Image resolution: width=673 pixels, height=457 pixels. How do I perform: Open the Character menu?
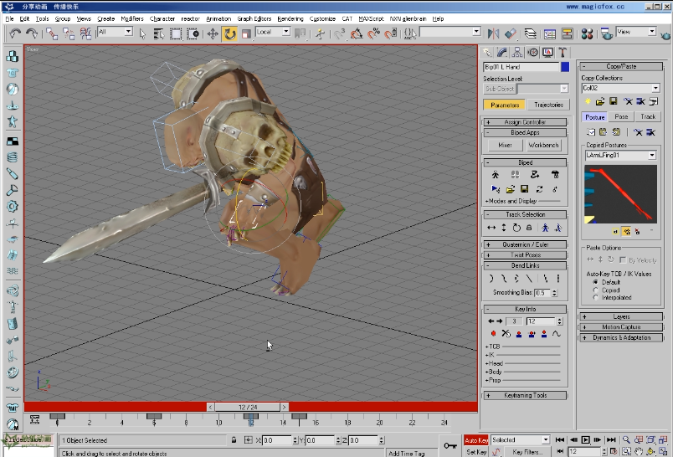coord(162,19)
